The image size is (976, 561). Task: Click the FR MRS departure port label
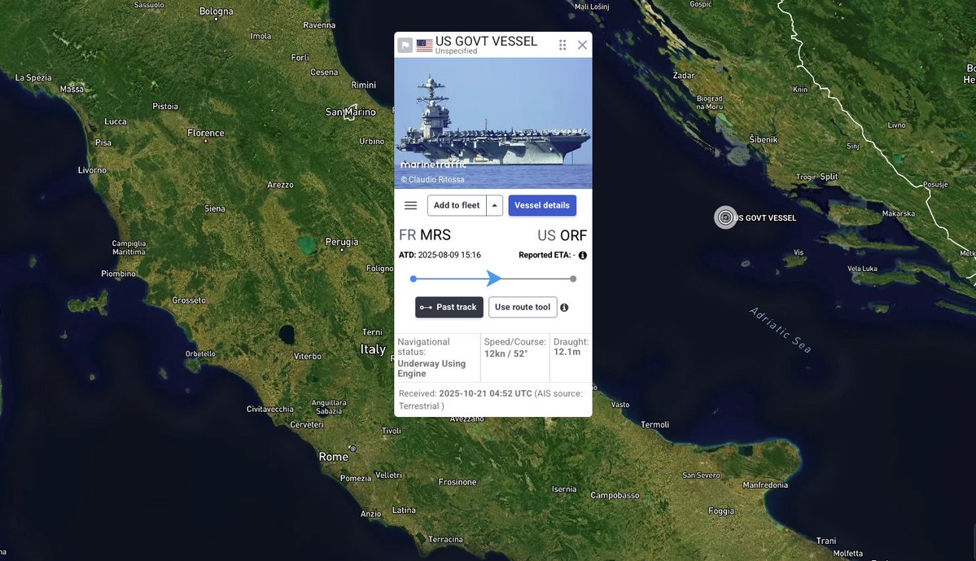(x=425, y=235)
